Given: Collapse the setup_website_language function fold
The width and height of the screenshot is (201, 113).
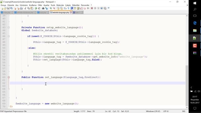Looking at the screenshot, I should [x=9, y=27].
